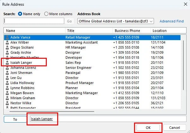Sort by the Title column header

89,31
